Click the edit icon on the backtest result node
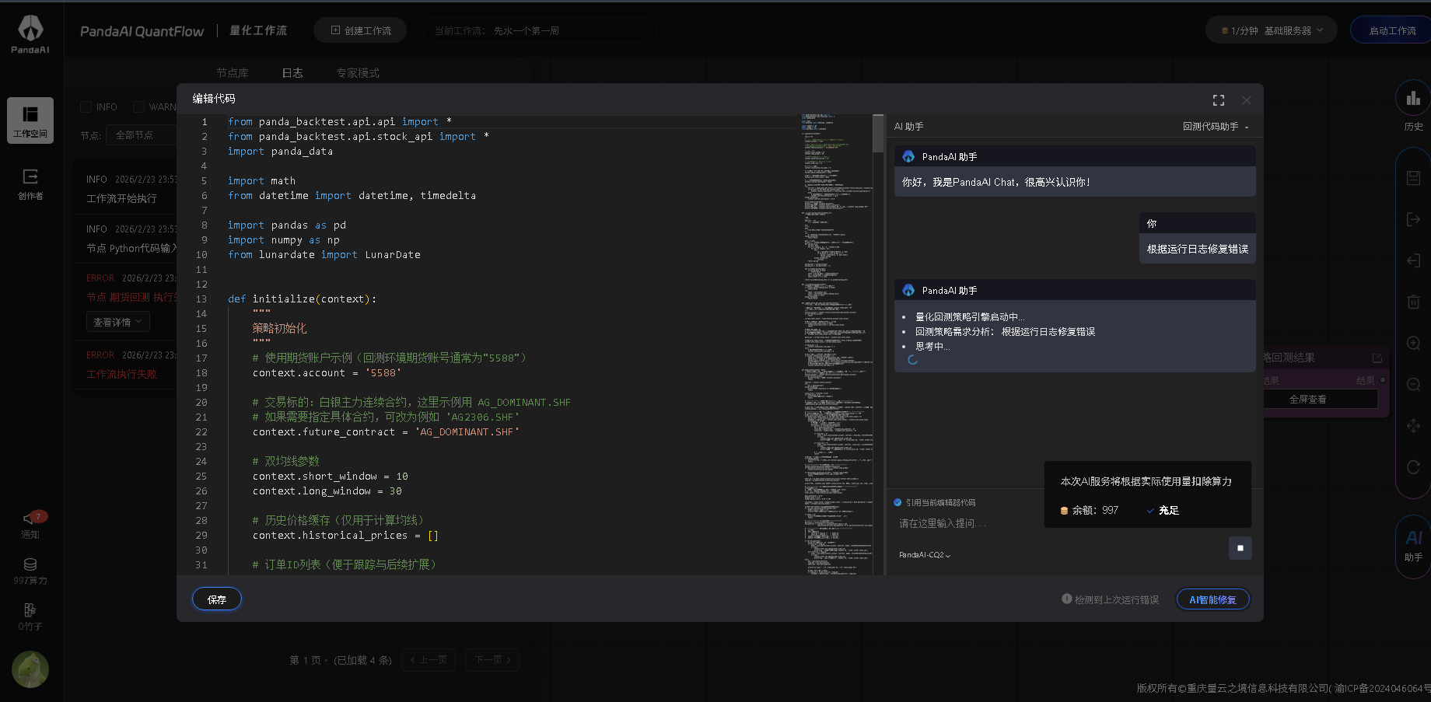The height and width of the screenshot is (702, 1431). click(x=1377, y=358)
